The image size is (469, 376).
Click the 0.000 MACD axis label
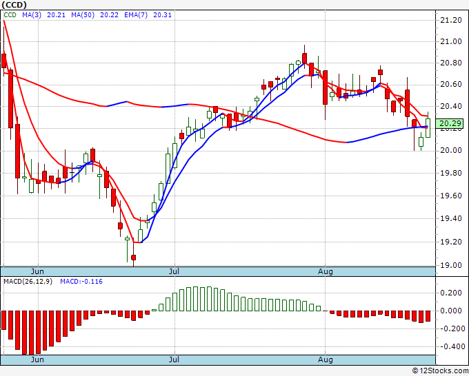pyautogui.click(x=451, y=311)
